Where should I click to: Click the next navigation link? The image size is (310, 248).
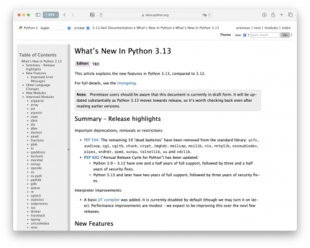257,28
